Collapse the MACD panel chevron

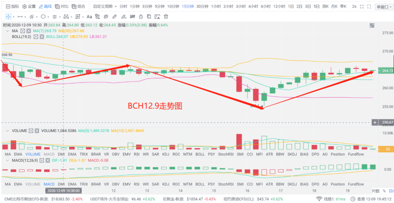(7, 160)
